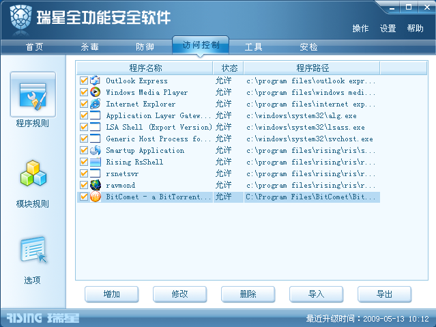Toggle the Application Layer Gateway checkbox
Viewport: 436px width, 327px height.
84,115
